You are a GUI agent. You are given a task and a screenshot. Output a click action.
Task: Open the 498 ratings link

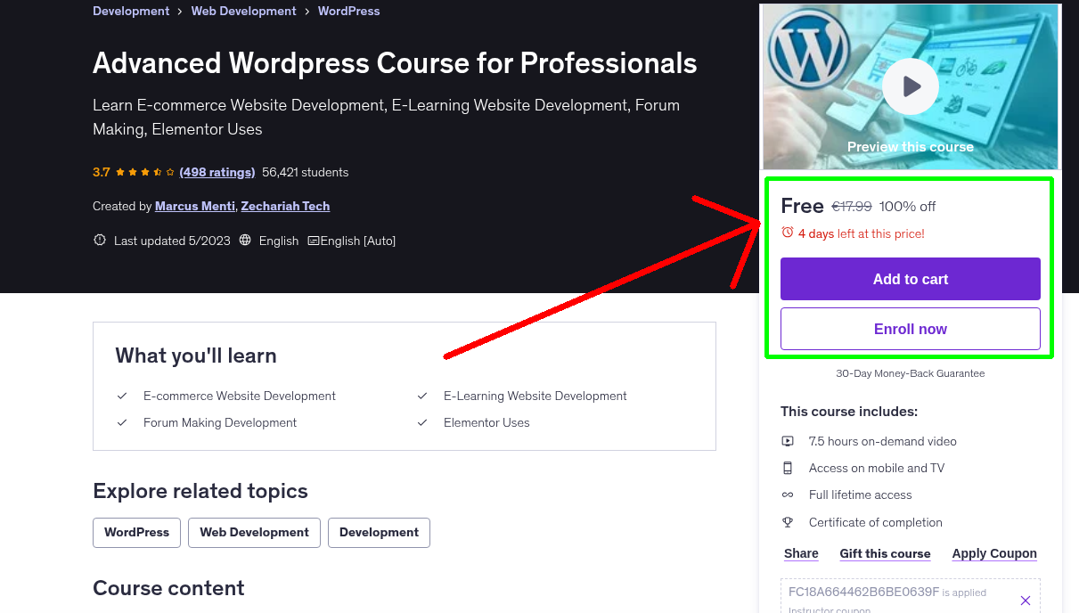pos(217,172)
